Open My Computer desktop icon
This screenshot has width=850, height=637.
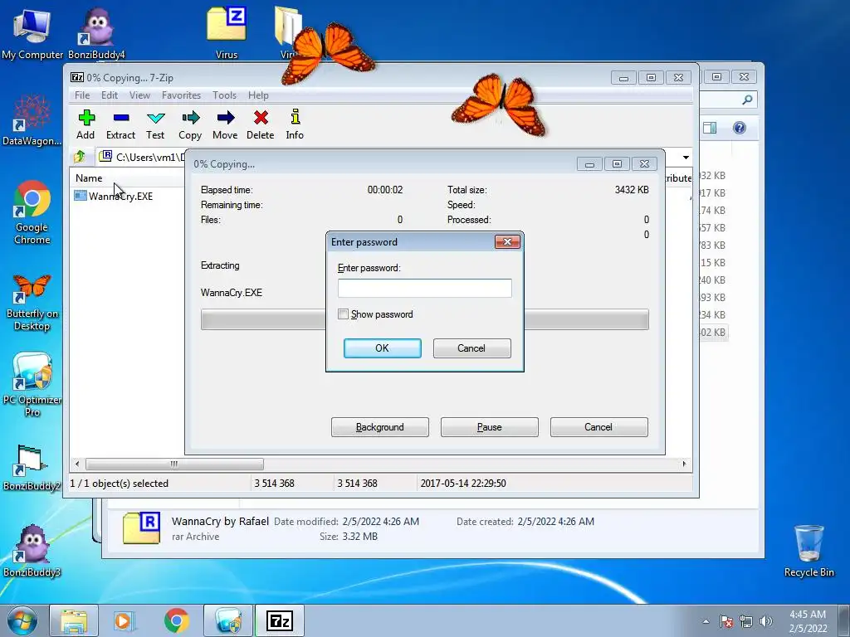(32, 32)
